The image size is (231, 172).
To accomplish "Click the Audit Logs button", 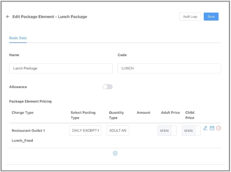I will pyautogui.click(x=190, y=17).
